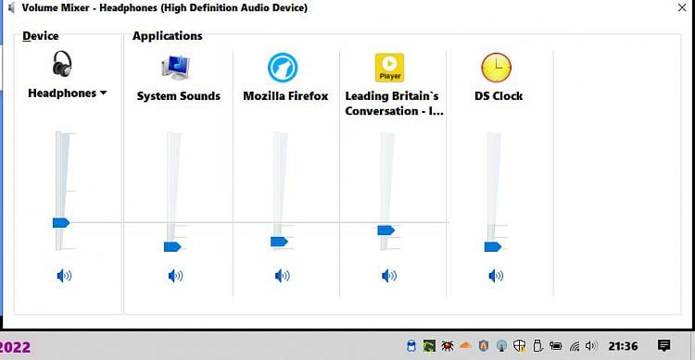Mute System Sounds speaker button
The width and height of the screenshot is (695, 360).
pos(175,276)
